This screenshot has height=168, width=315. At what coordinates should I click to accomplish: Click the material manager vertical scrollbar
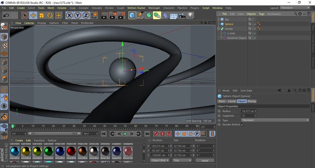click(144, 153)
